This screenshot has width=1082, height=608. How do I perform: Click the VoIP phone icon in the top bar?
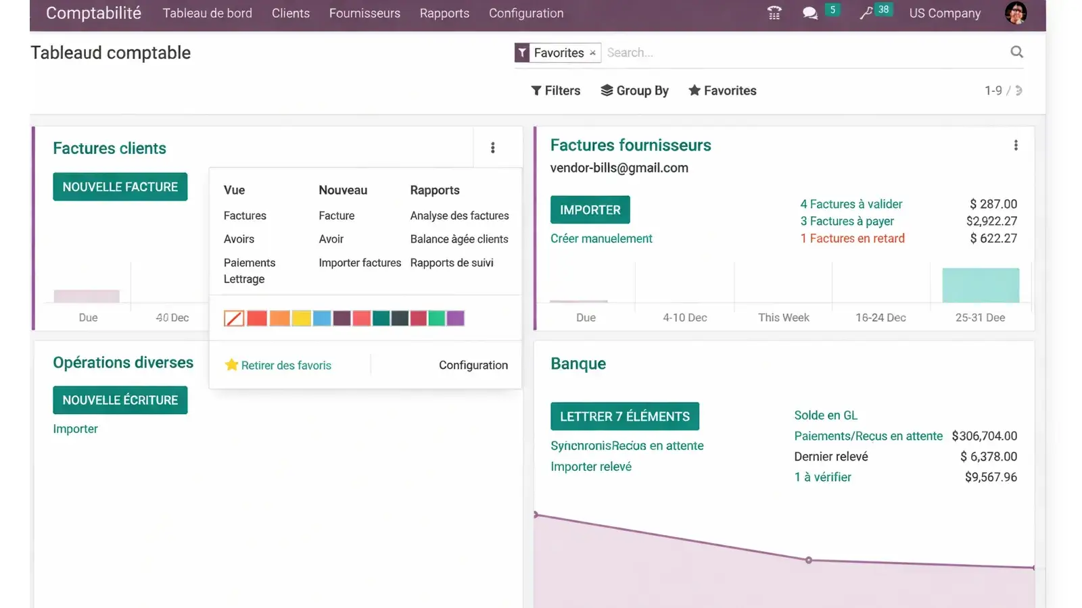(x=774, y=12)
